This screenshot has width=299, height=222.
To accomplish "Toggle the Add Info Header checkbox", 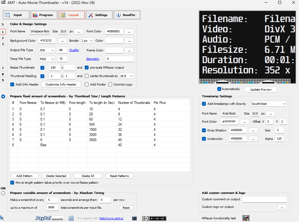I will click(12, 84).
